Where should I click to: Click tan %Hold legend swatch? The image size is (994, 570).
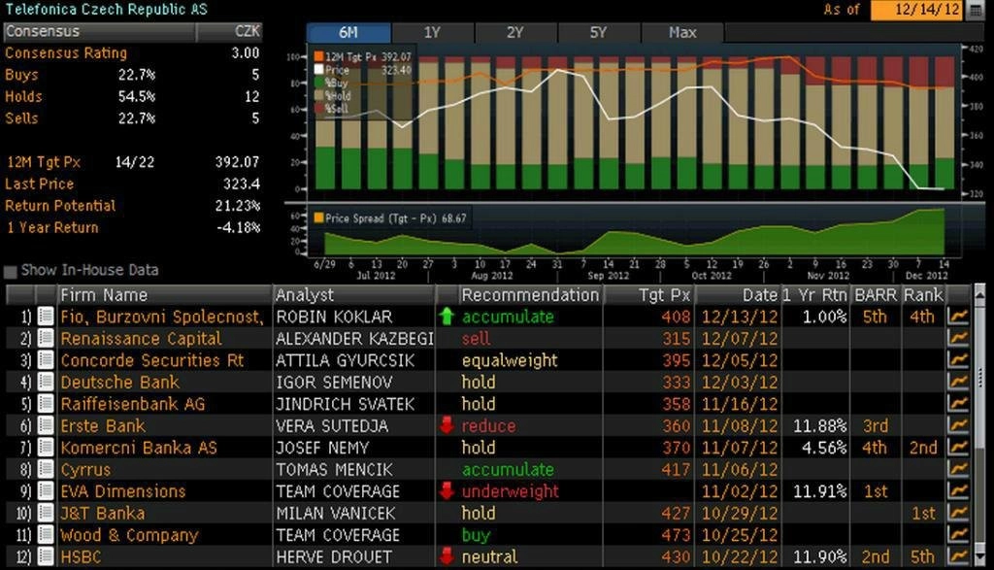pos(318,96)
